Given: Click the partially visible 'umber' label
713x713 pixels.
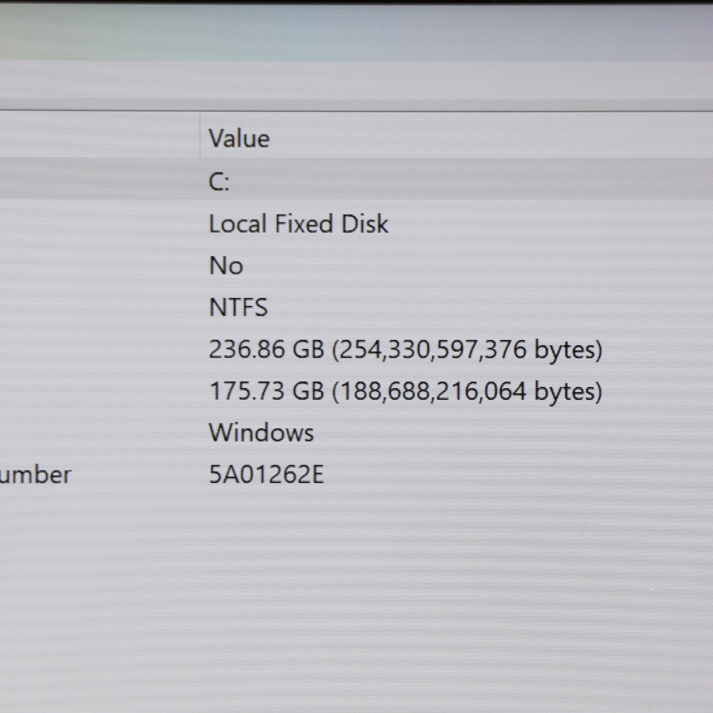Looking at the screenshot, I should 35,475.
